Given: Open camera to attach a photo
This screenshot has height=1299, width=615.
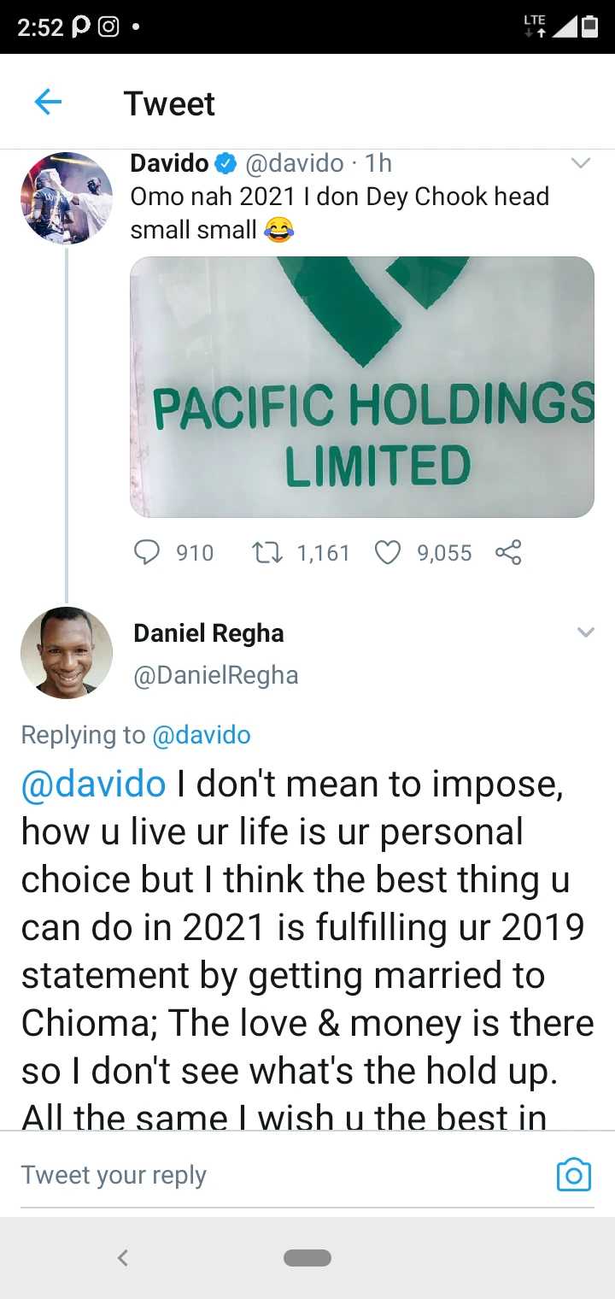Looking at the screenshot, I should [573, 1175].
